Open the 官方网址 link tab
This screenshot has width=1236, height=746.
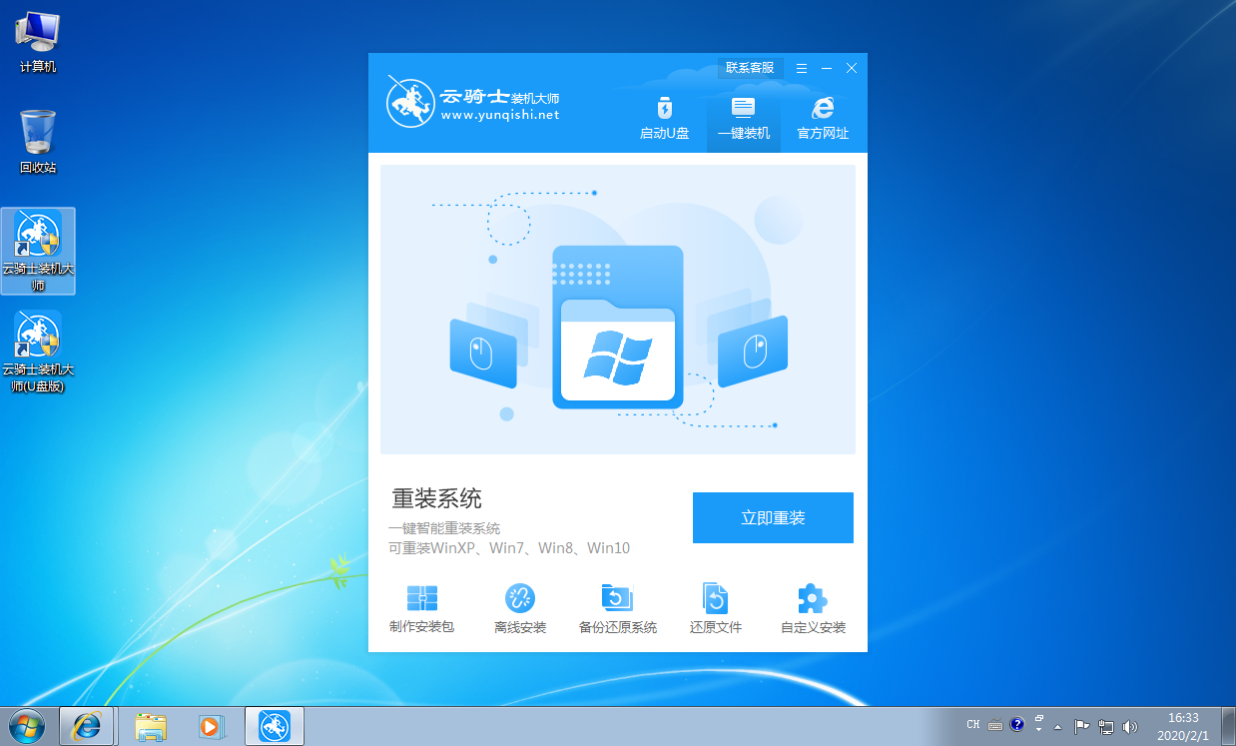tap(823, 119)
